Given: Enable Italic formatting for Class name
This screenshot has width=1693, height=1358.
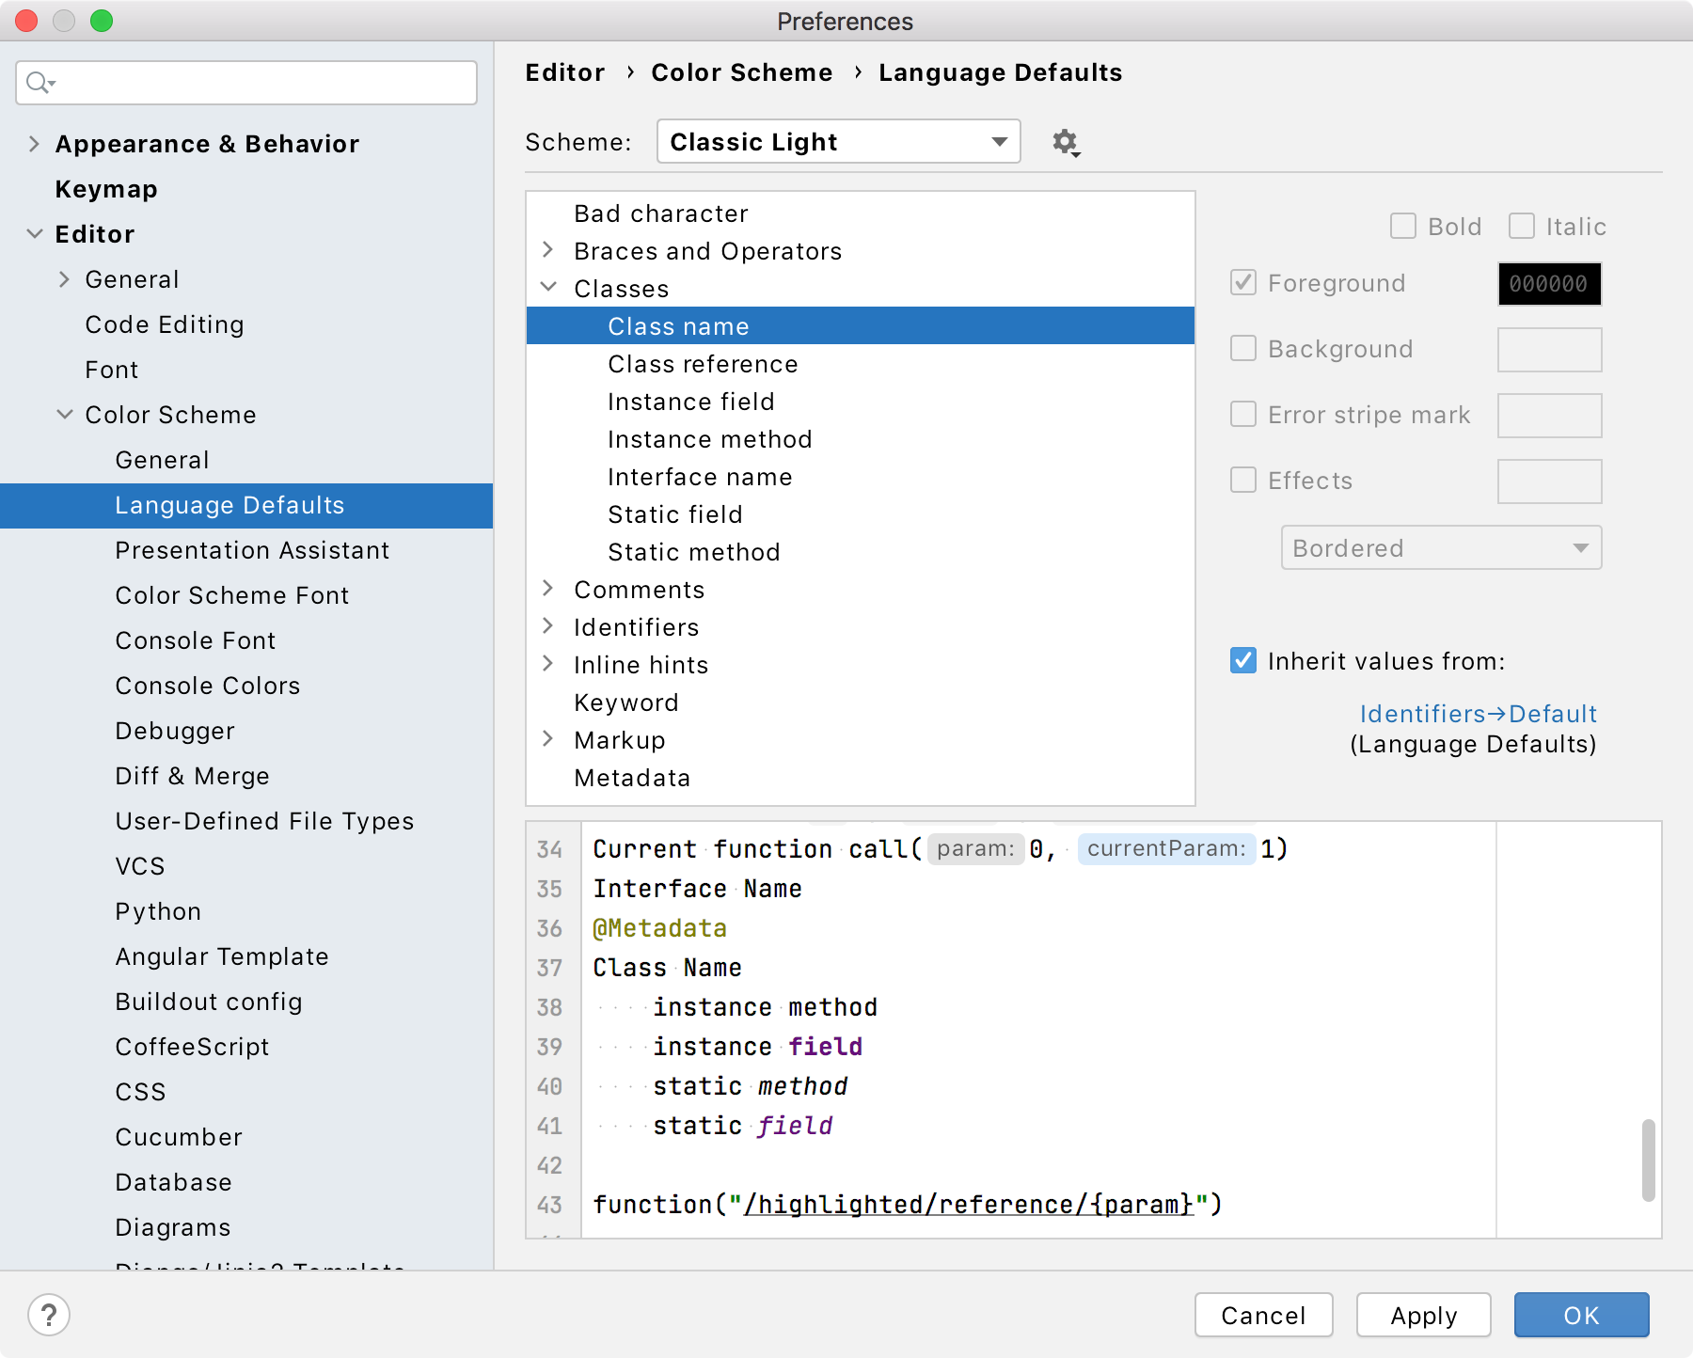Looking at the screenshot, I should [x=1521, y=226].
